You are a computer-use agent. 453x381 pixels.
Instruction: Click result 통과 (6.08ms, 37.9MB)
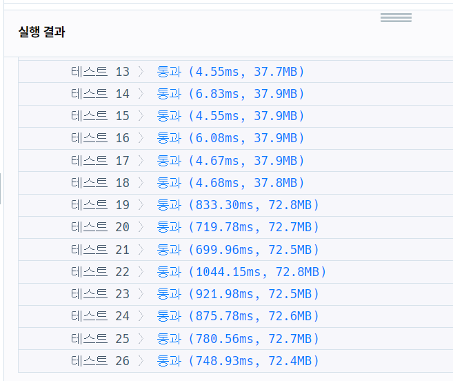(230, 138)
